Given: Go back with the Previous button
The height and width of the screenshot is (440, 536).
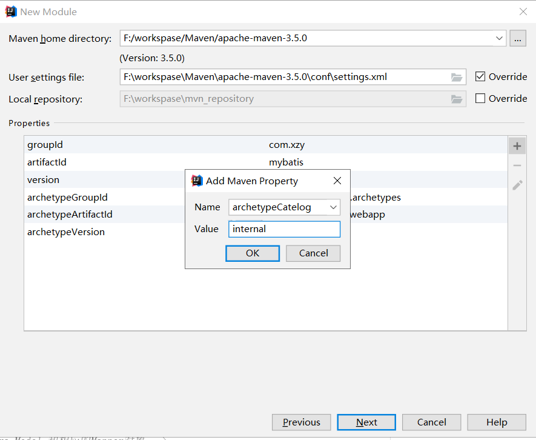Looking at the screenshot, I should [x=301, y=422].
